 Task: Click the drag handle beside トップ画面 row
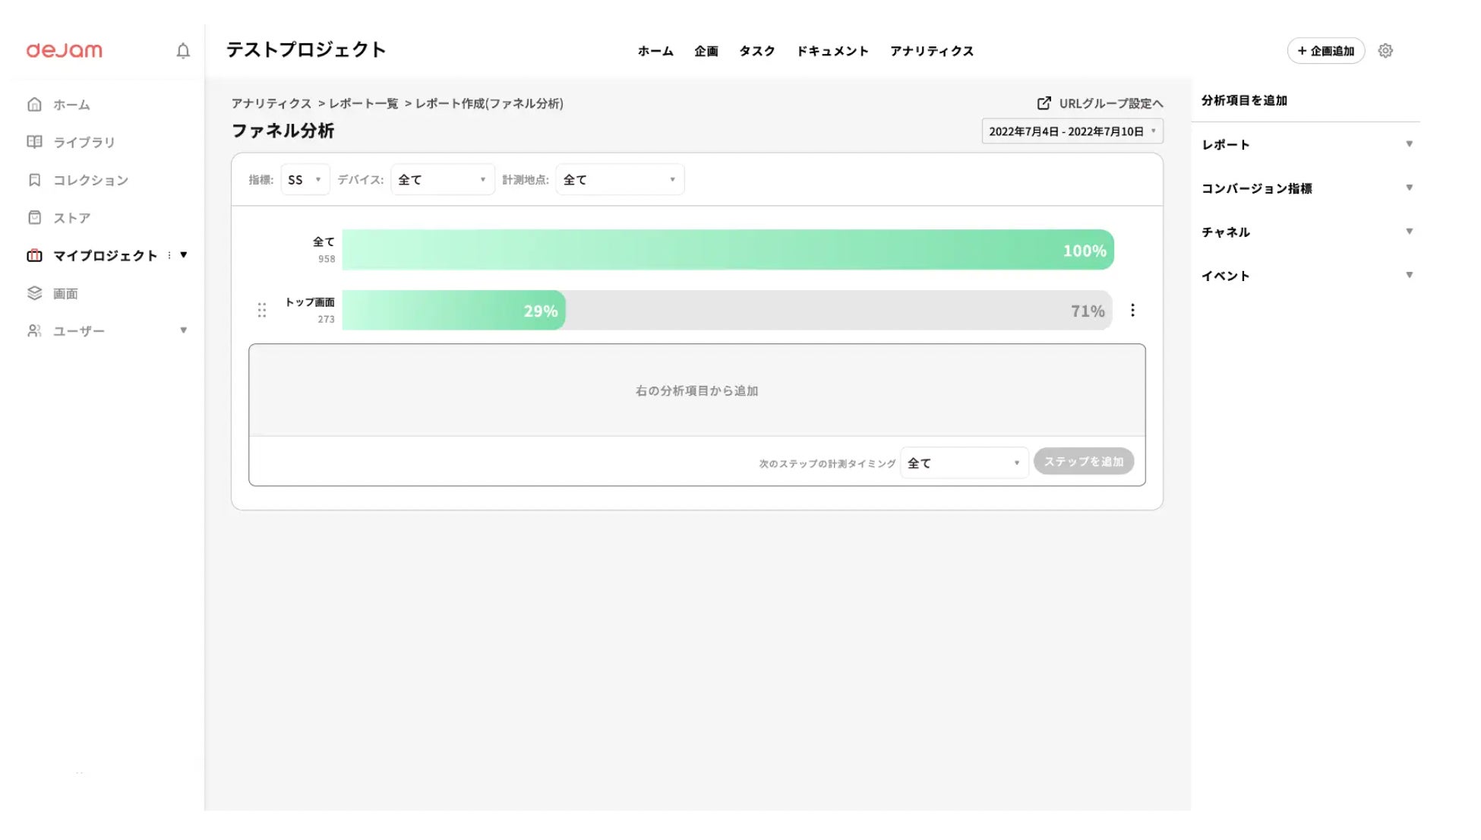pyautogui.click(x=262, y=310)
